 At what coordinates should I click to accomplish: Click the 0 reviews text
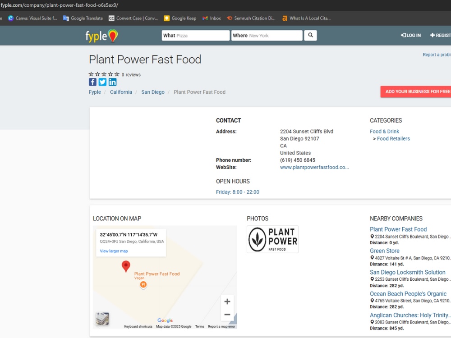click(x=131, y=75)
